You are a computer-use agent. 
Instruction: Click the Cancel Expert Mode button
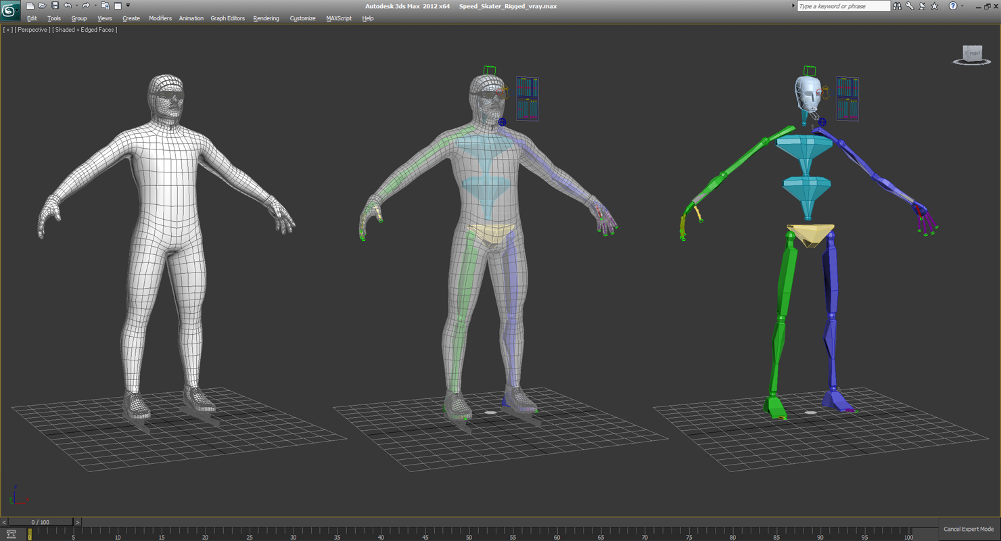tap(969, 529)
